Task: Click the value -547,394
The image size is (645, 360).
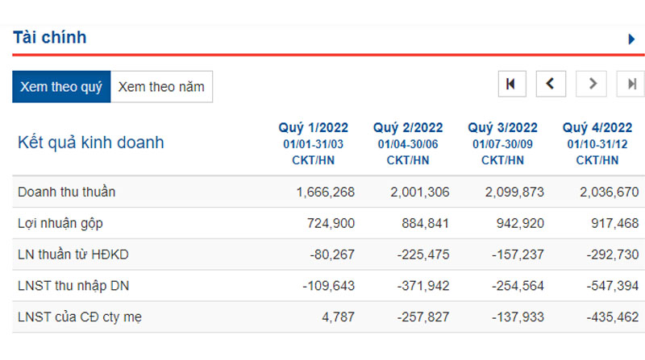Action: pyautogui.click(x=613, y=286)
